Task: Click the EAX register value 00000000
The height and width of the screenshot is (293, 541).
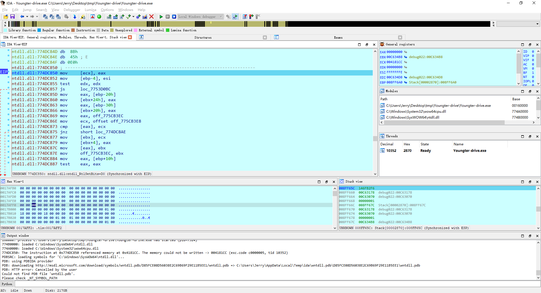Action: (394, 52)
